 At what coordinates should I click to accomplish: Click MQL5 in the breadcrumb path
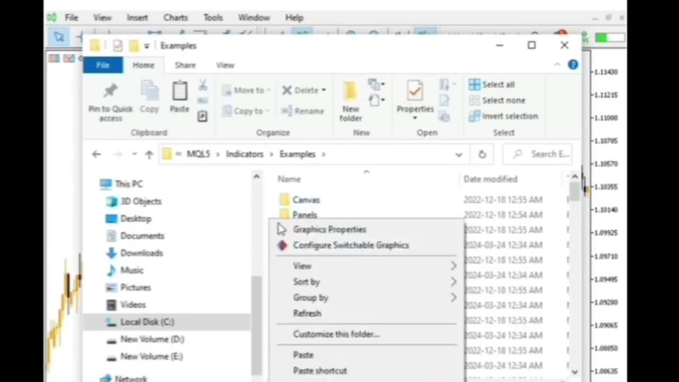198,154
